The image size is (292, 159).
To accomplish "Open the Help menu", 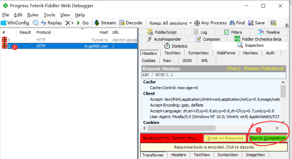I will point(80,15).
